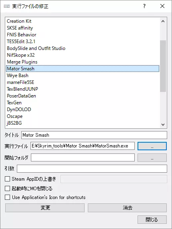The image size is (172, 229).
Task: Click the 変更 modify button
Action: 45,208
